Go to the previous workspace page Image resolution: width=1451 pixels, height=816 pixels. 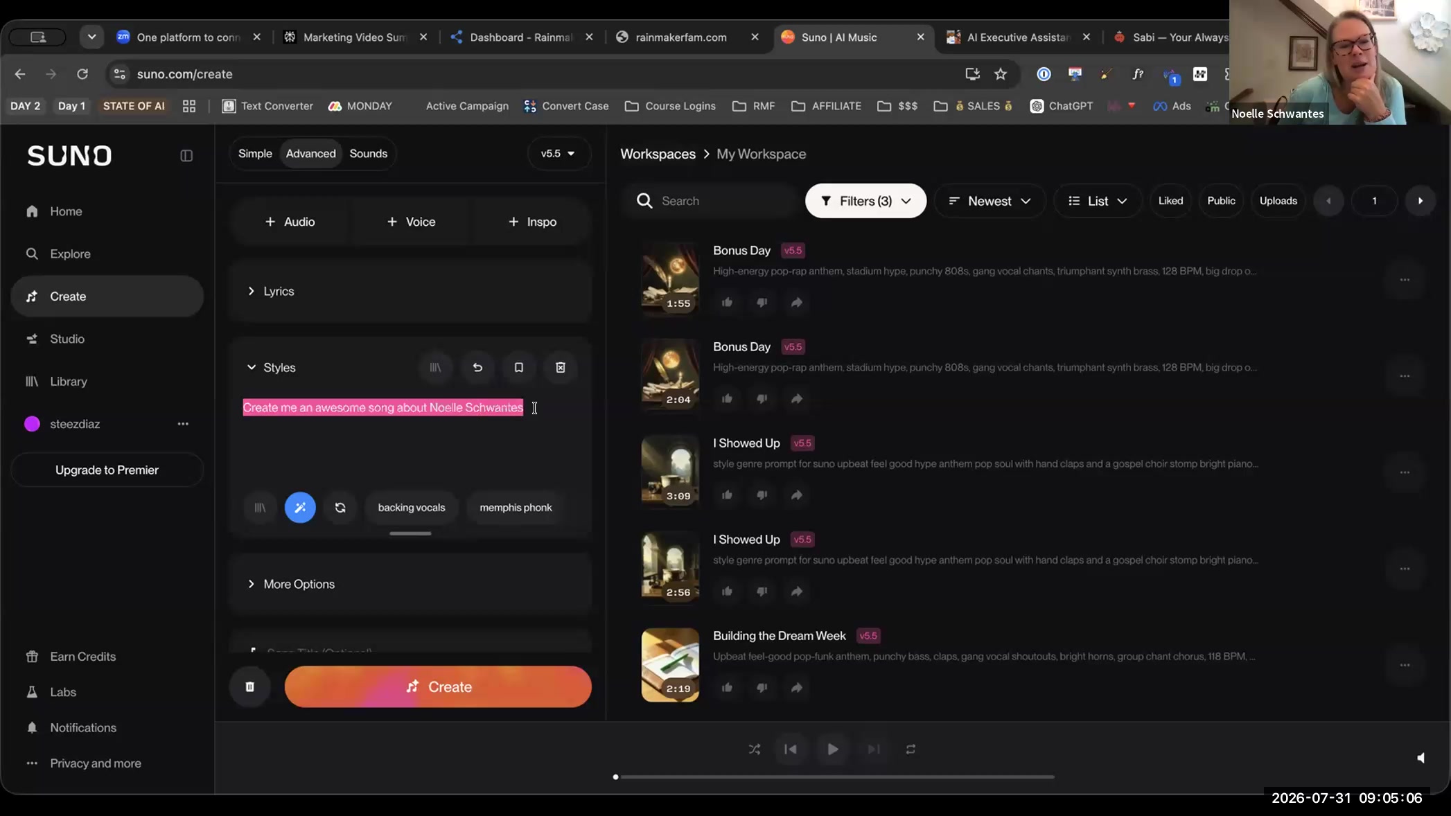tap(1328, 201)
